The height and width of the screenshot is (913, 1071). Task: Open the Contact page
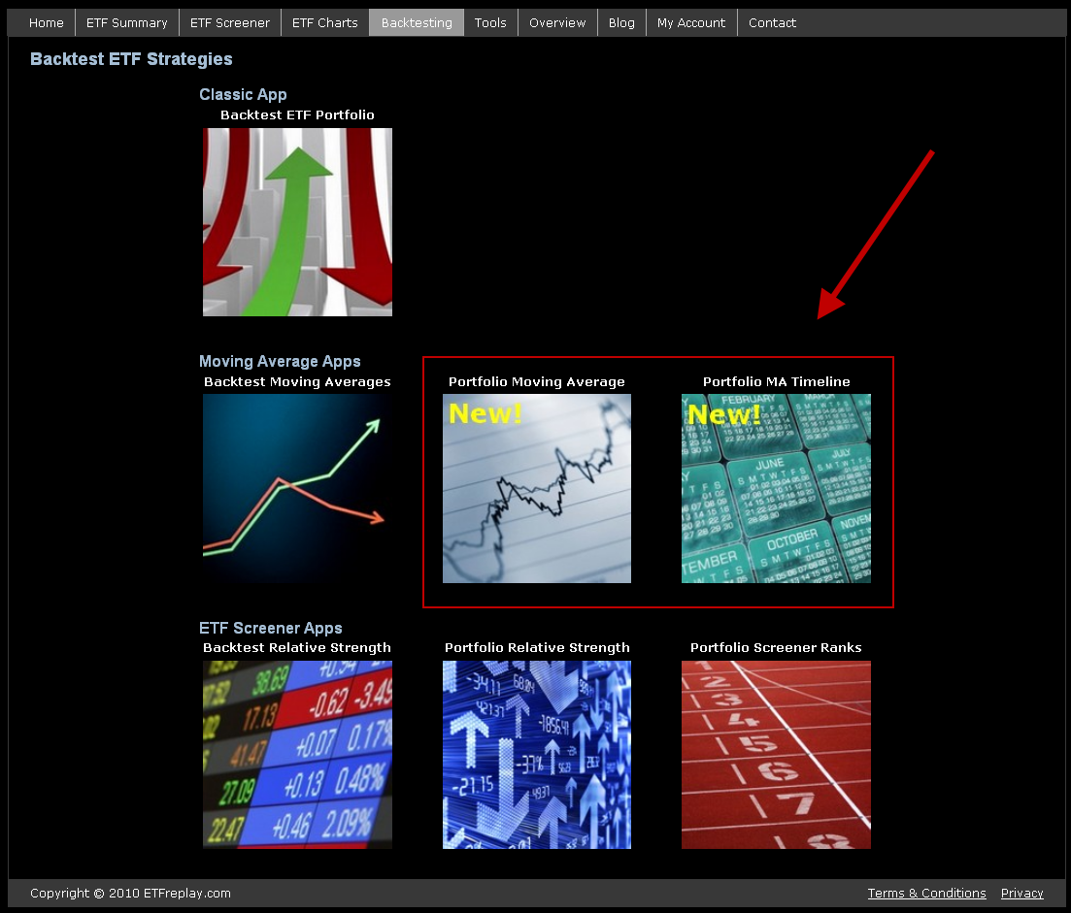pyautogui.click(x=772, y=22)
